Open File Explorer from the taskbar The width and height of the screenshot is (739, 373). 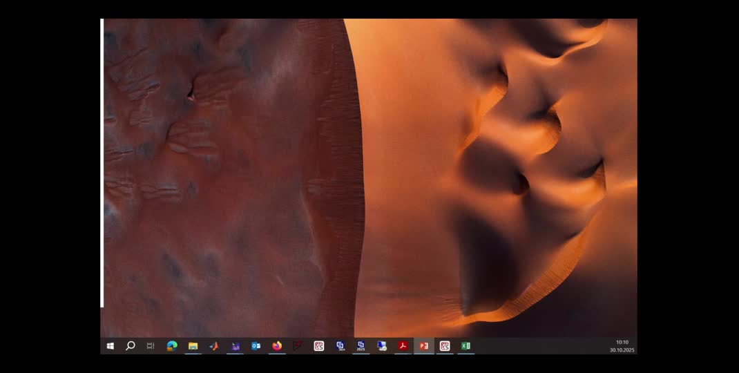(x=193, y=346)
